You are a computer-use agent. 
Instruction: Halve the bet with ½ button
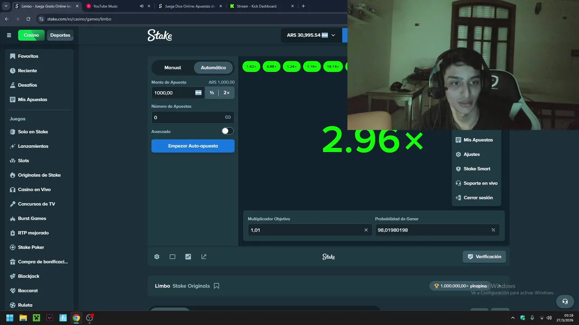pyautogui.click(x=212, y=93)
